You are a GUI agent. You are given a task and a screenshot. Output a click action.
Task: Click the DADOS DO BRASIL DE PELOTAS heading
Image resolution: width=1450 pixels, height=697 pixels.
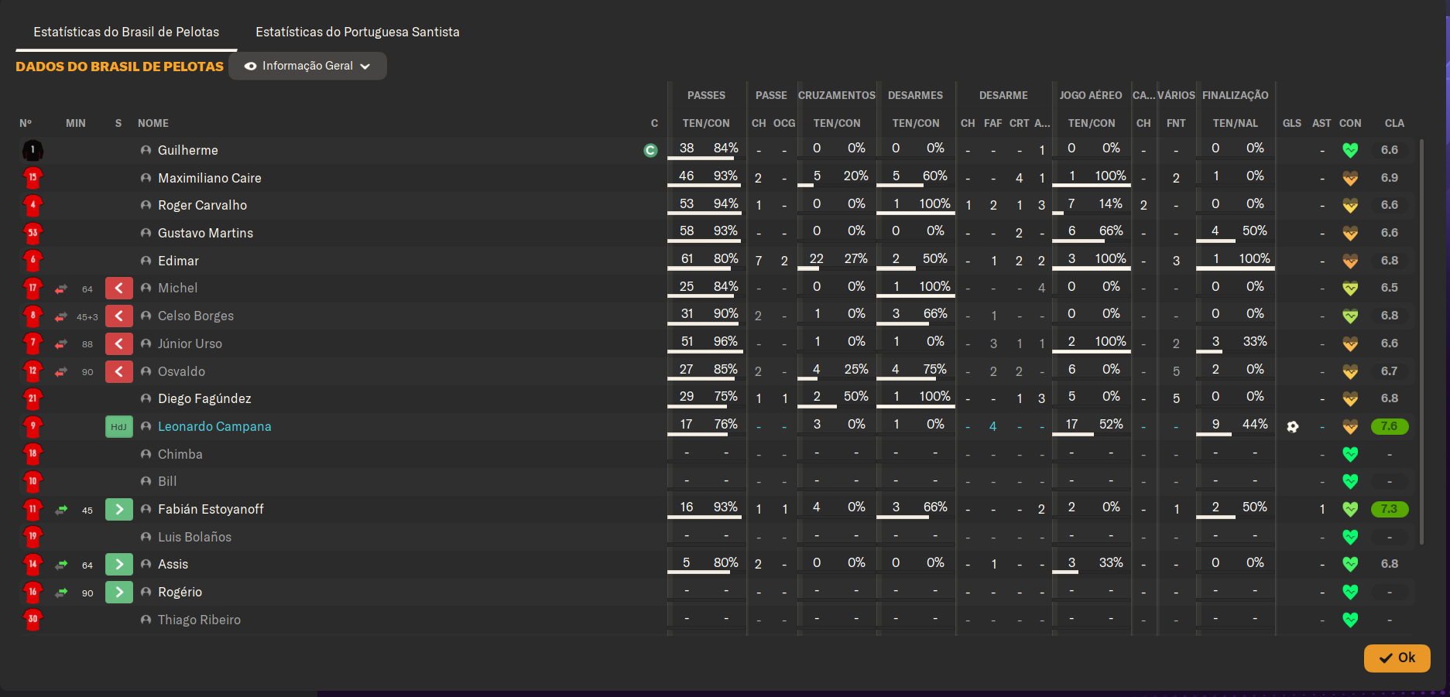point(120,67)
